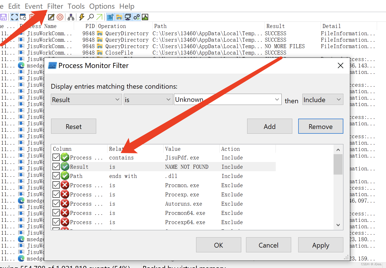Click red exclude icon on Procexp.exe row
The height and width of the screenshot is (268, 386).
click(x=65, y=194)
